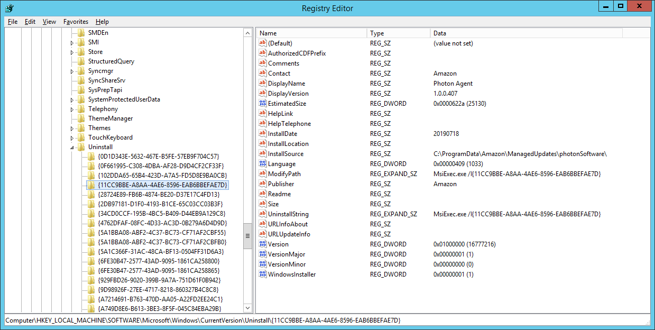Click the Data column header
Screen dimensions: 655x330
click(x=527, y=33)
